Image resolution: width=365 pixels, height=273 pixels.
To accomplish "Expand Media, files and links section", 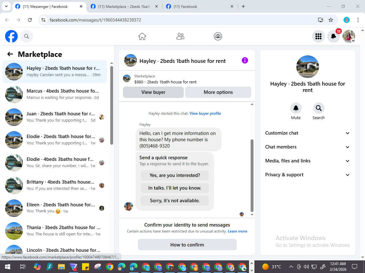I will 307,161.
